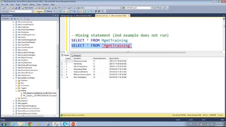The image size is (226, 127).
Task: Click the Debug button in toolbar
Action: (48, 11)
